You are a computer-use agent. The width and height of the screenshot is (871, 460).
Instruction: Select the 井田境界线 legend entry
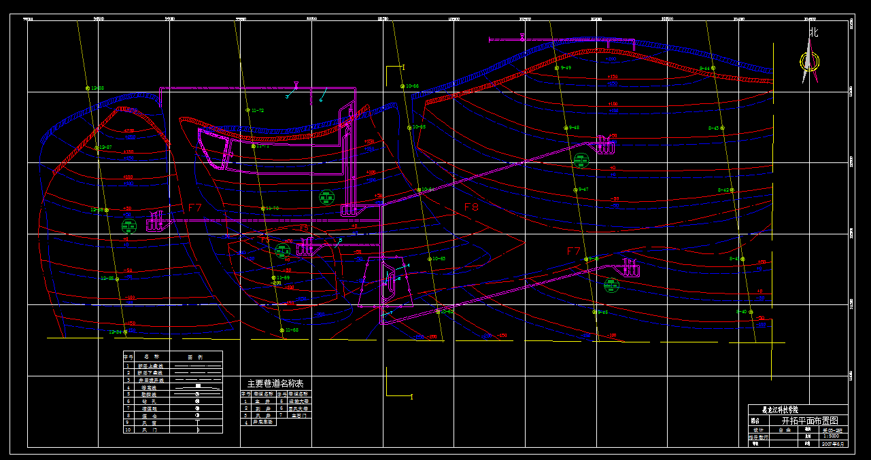[151, 380]
